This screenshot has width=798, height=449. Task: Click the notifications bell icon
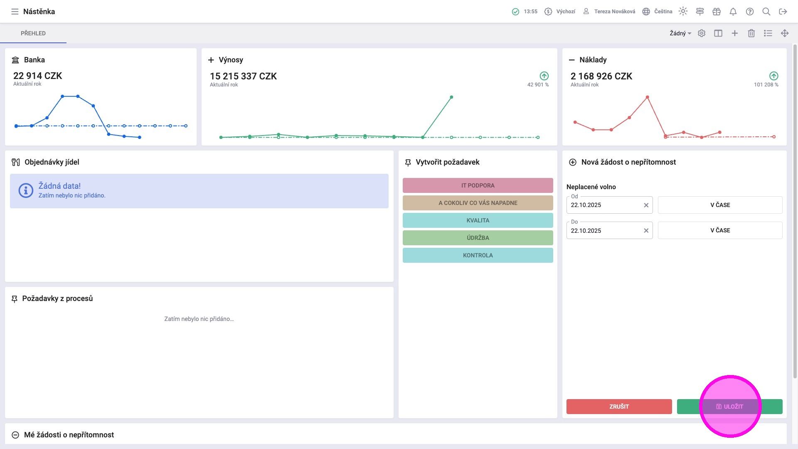tap(733, 12)
